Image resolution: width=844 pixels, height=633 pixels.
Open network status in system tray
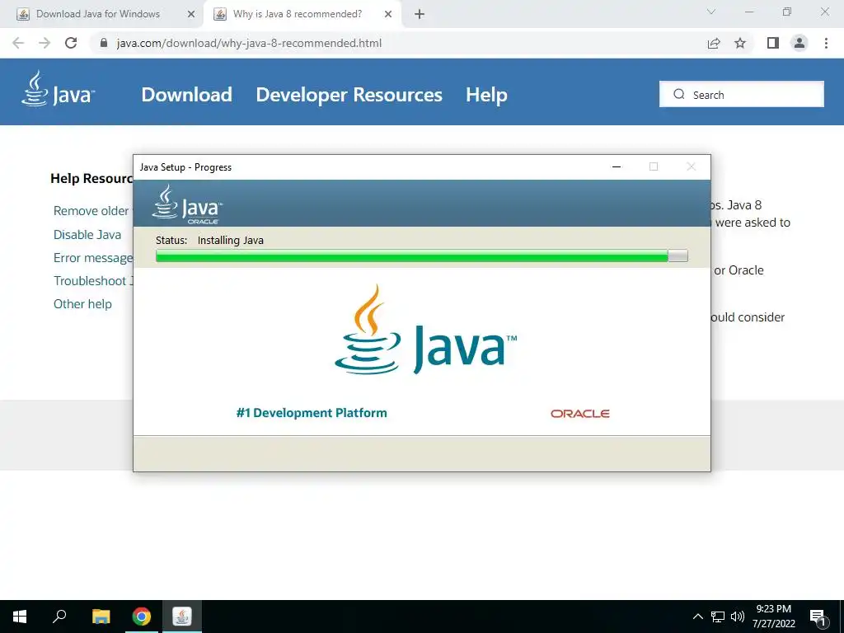pyautogui.click(x=718, y=617)
